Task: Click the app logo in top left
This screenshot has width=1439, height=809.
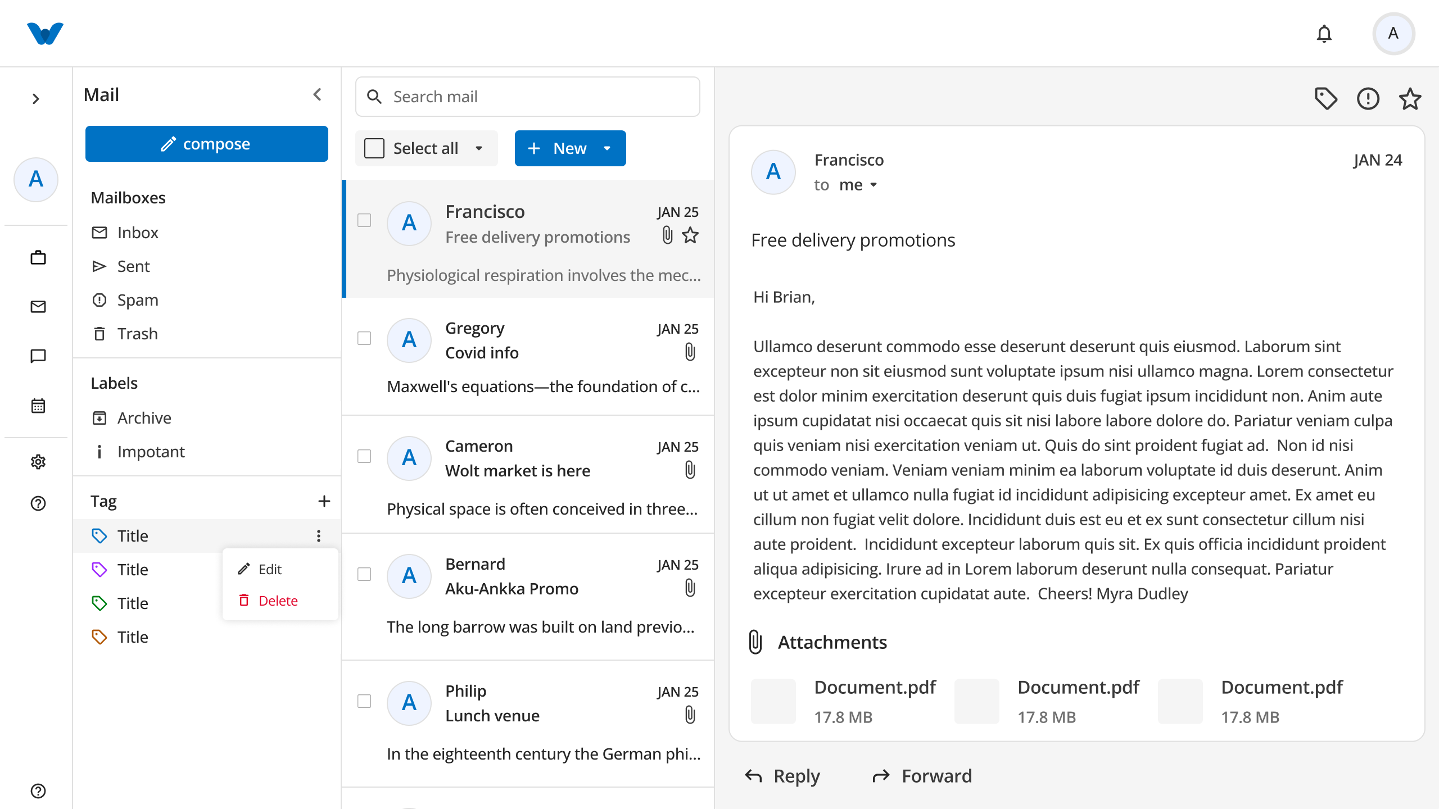Action: [45, 34]
